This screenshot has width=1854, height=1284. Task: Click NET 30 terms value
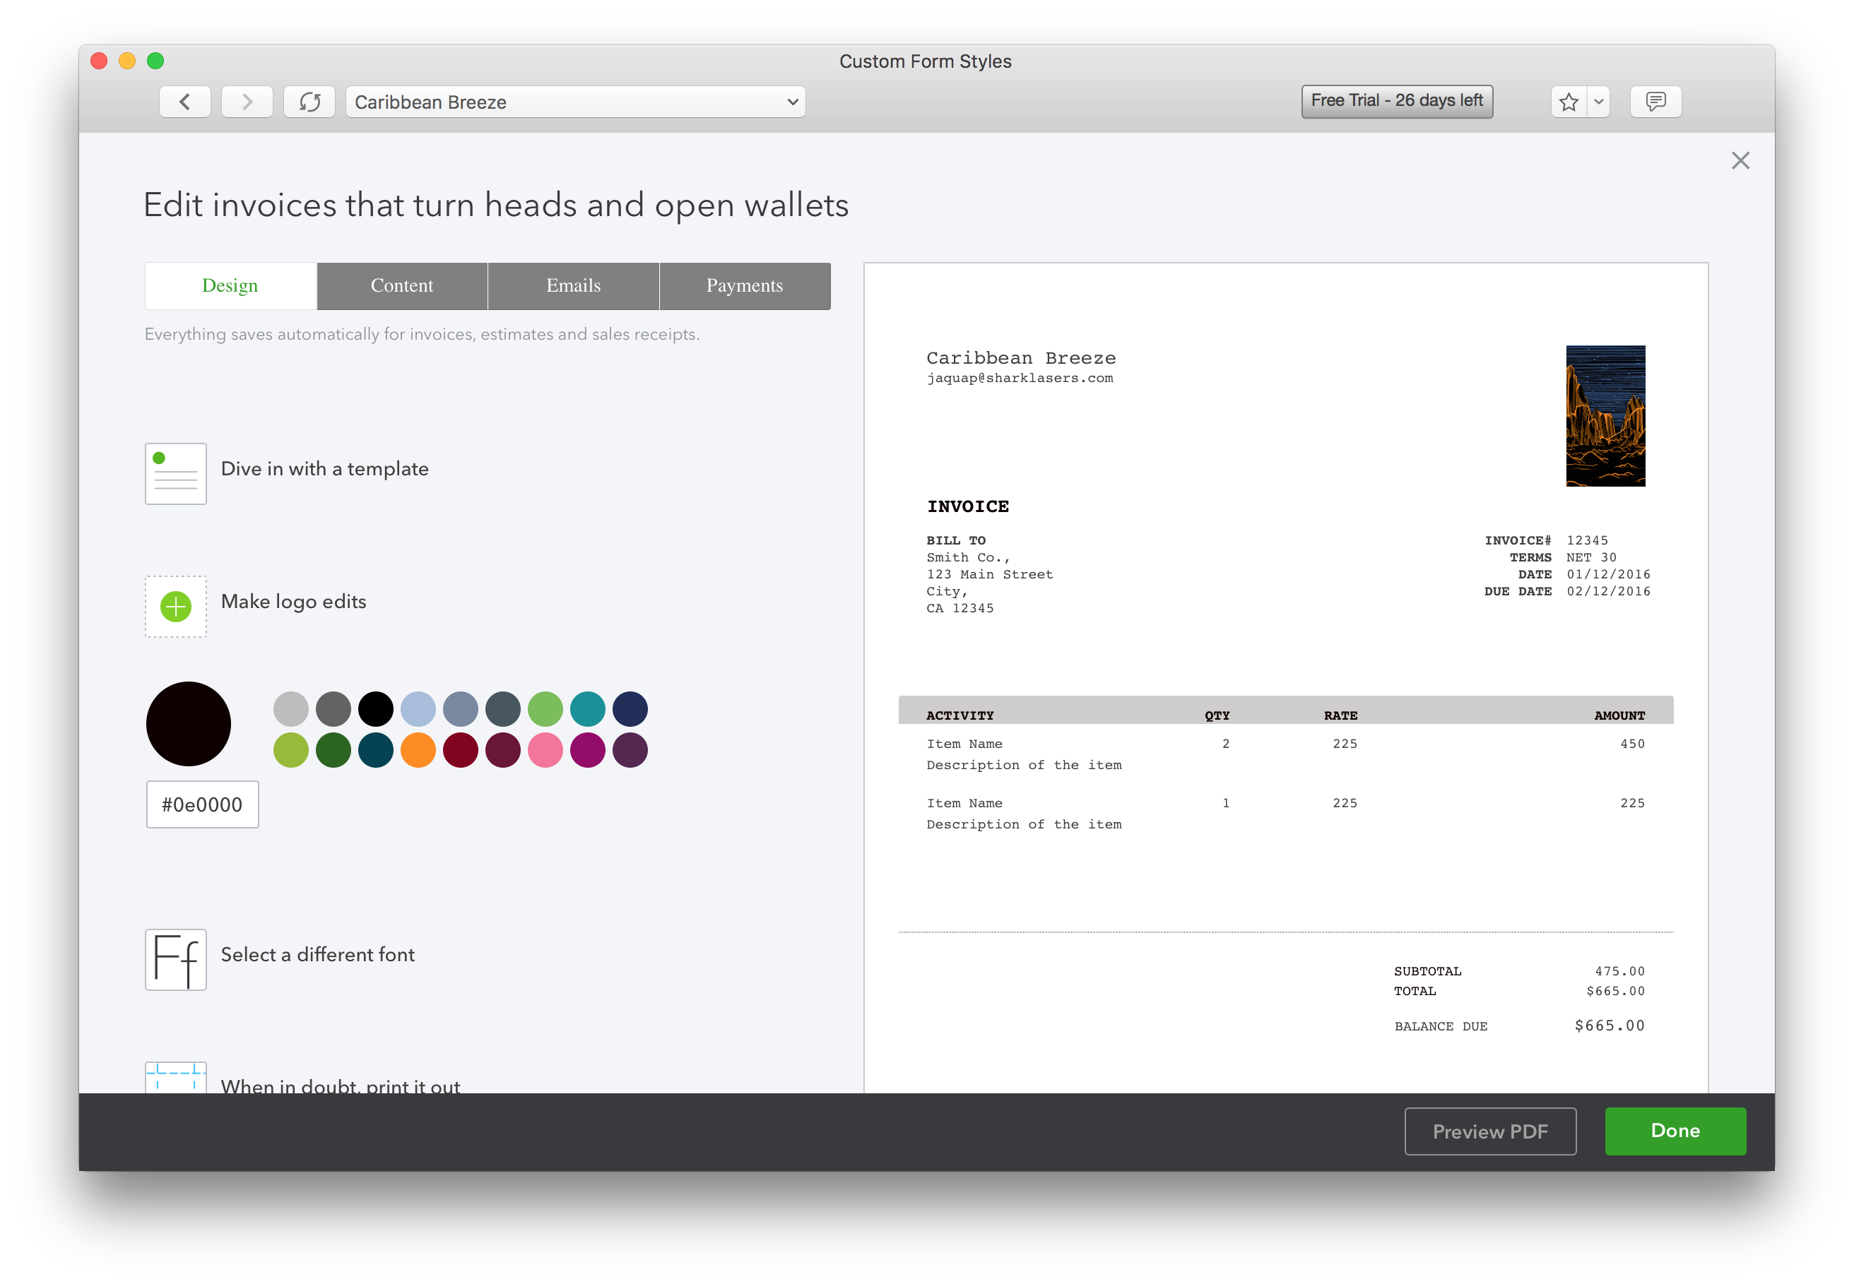click(x=1591, y=557)
